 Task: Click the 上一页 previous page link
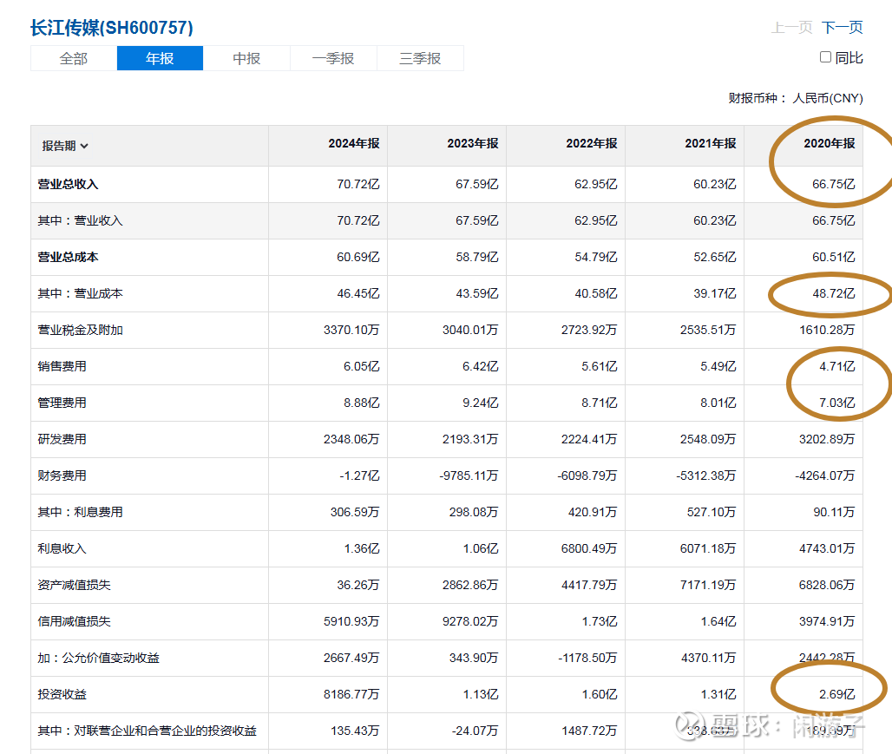pyautogui.click(x=791, y=27)
